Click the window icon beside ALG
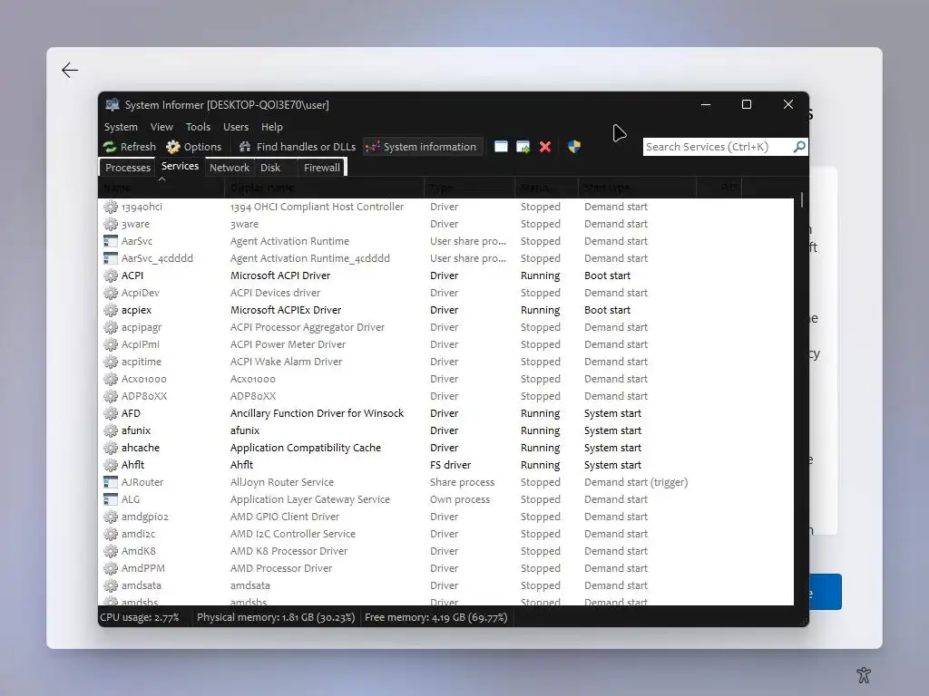 (110, 499)
